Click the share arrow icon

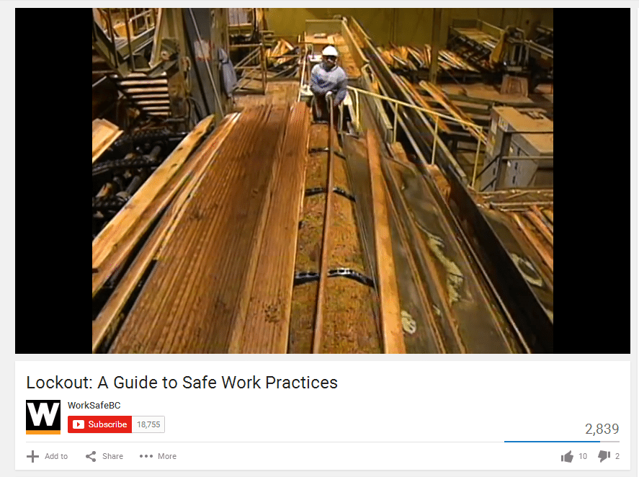pyautogui.click(x=91, y=456)
